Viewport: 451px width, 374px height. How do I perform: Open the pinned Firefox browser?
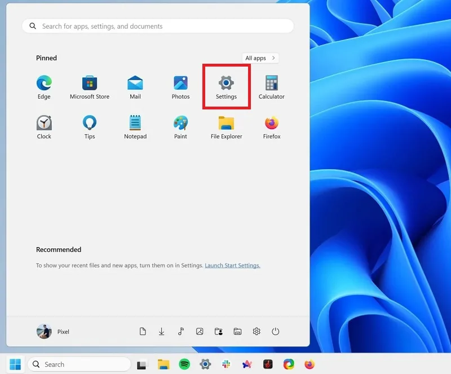tap(272, 127)
